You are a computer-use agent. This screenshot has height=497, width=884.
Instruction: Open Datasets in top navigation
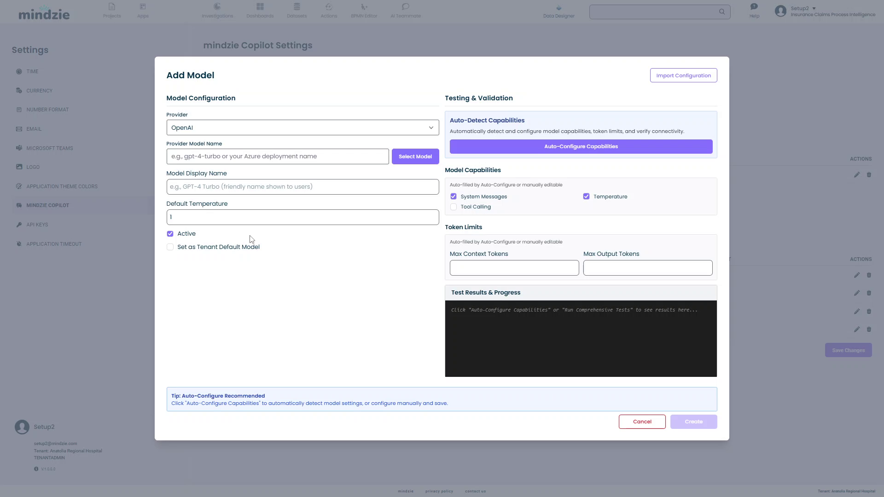click(x=297, y=11)
